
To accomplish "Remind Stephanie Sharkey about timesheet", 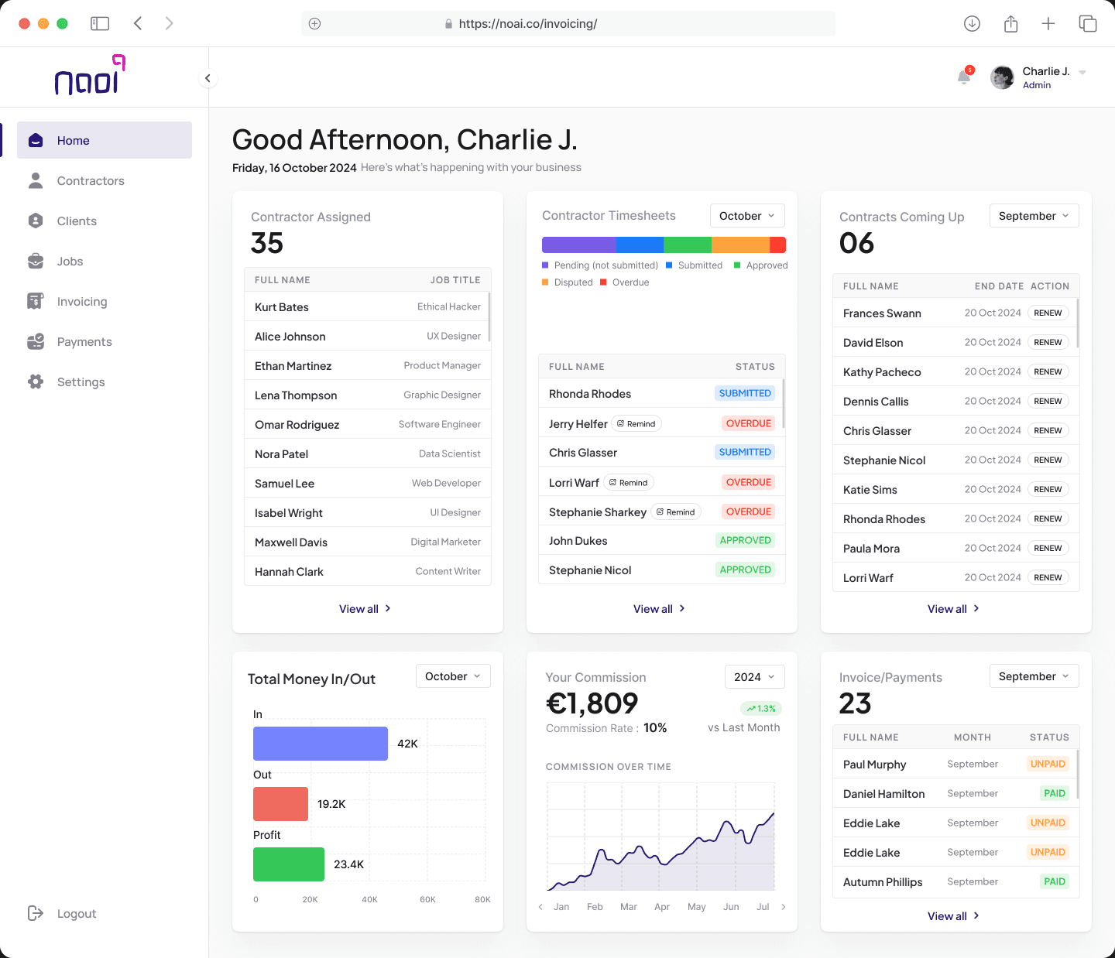I will (675, 512).
